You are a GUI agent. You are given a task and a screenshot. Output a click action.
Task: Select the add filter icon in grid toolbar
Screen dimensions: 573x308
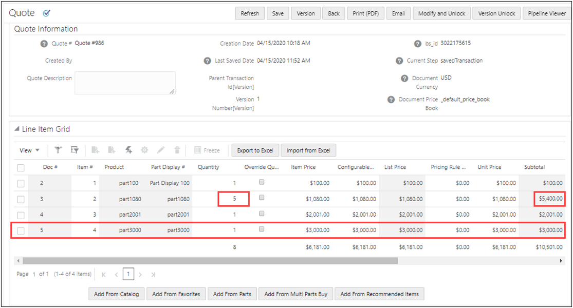(x=58, y=150)
